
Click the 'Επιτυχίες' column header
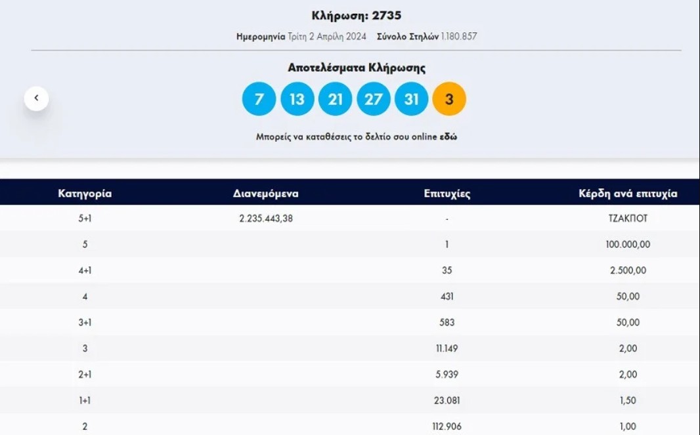point(447,193)
